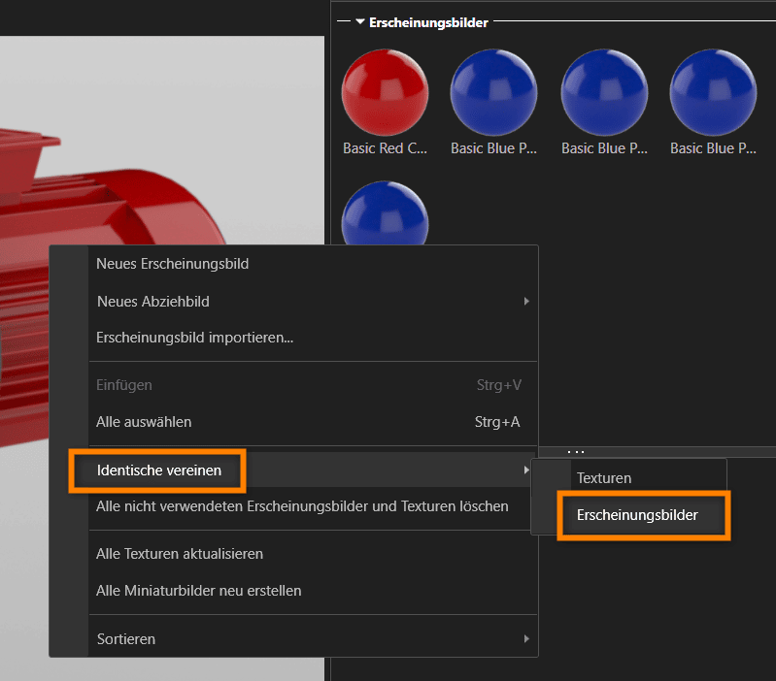Collapse the Erscheinungsbilder section triangle
The width and height of the screenshot is (776, 681).
(360, 21)
